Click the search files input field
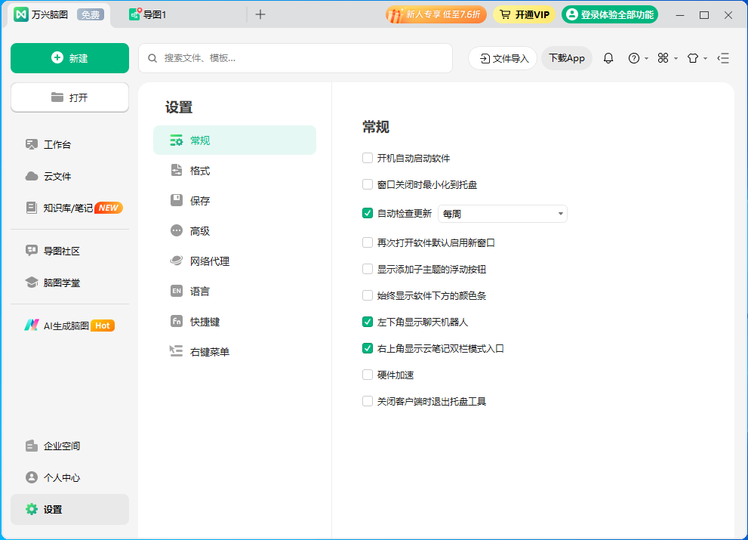This screenshot has height=540, width=748. [294, 58]
